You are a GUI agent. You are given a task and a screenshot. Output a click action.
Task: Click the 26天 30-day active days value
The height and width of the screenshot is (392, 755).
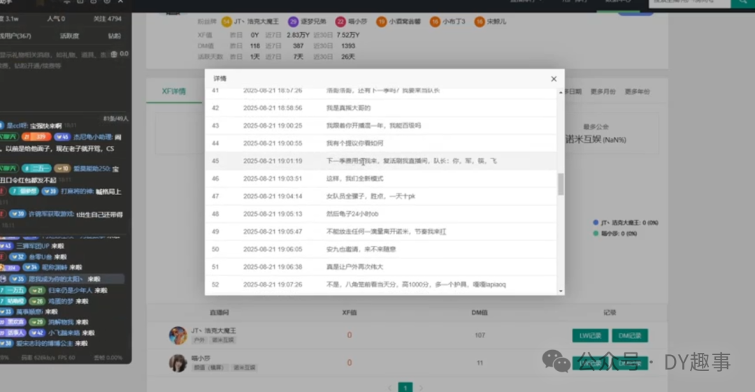pyautogui.click(x=348, y=57)
